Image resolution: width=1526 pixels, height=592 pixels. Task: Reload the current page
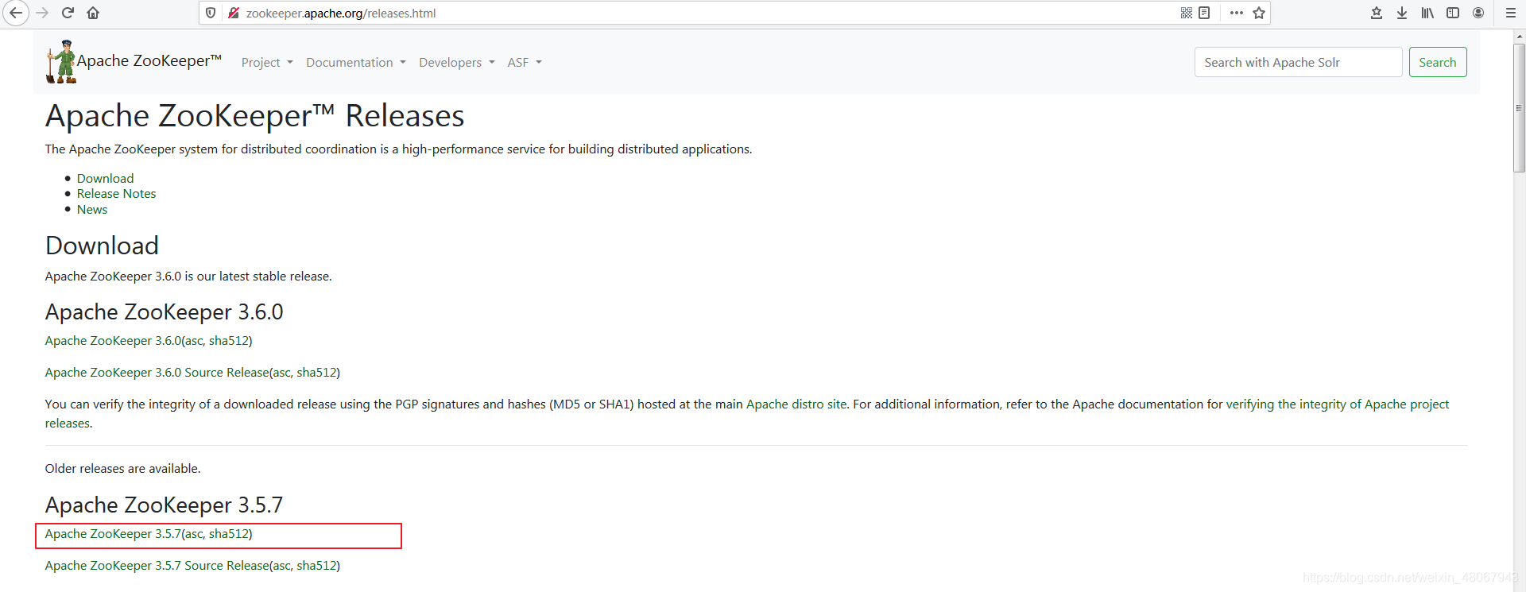click(68, 13)
